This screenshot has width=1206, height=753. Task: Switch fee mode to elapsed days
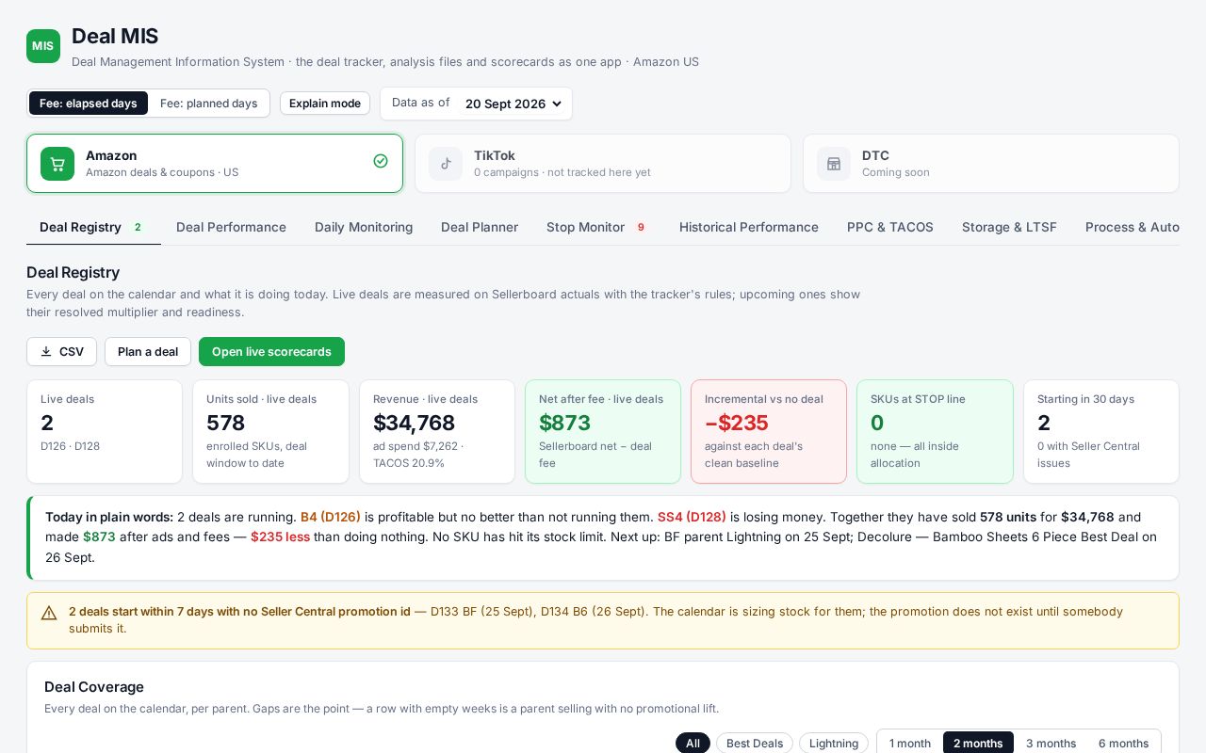tap(89, 104)
